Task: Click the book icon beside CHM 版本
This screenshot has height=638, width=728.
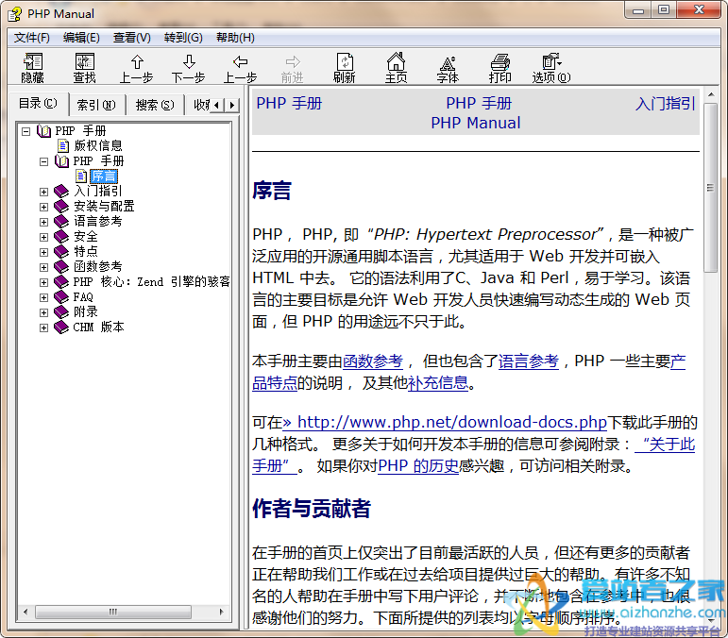Action: [61, 327]
